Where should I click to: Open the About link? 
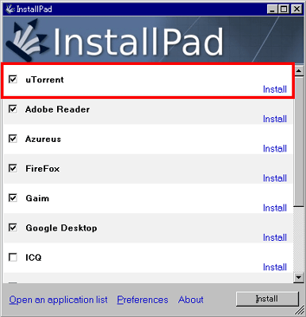[191, 300]
